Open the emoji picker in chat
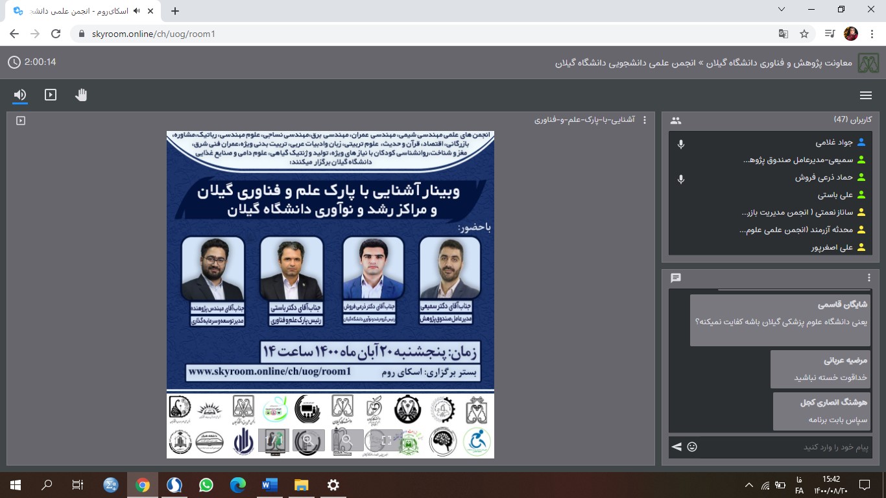 click(x=692, y=447)
